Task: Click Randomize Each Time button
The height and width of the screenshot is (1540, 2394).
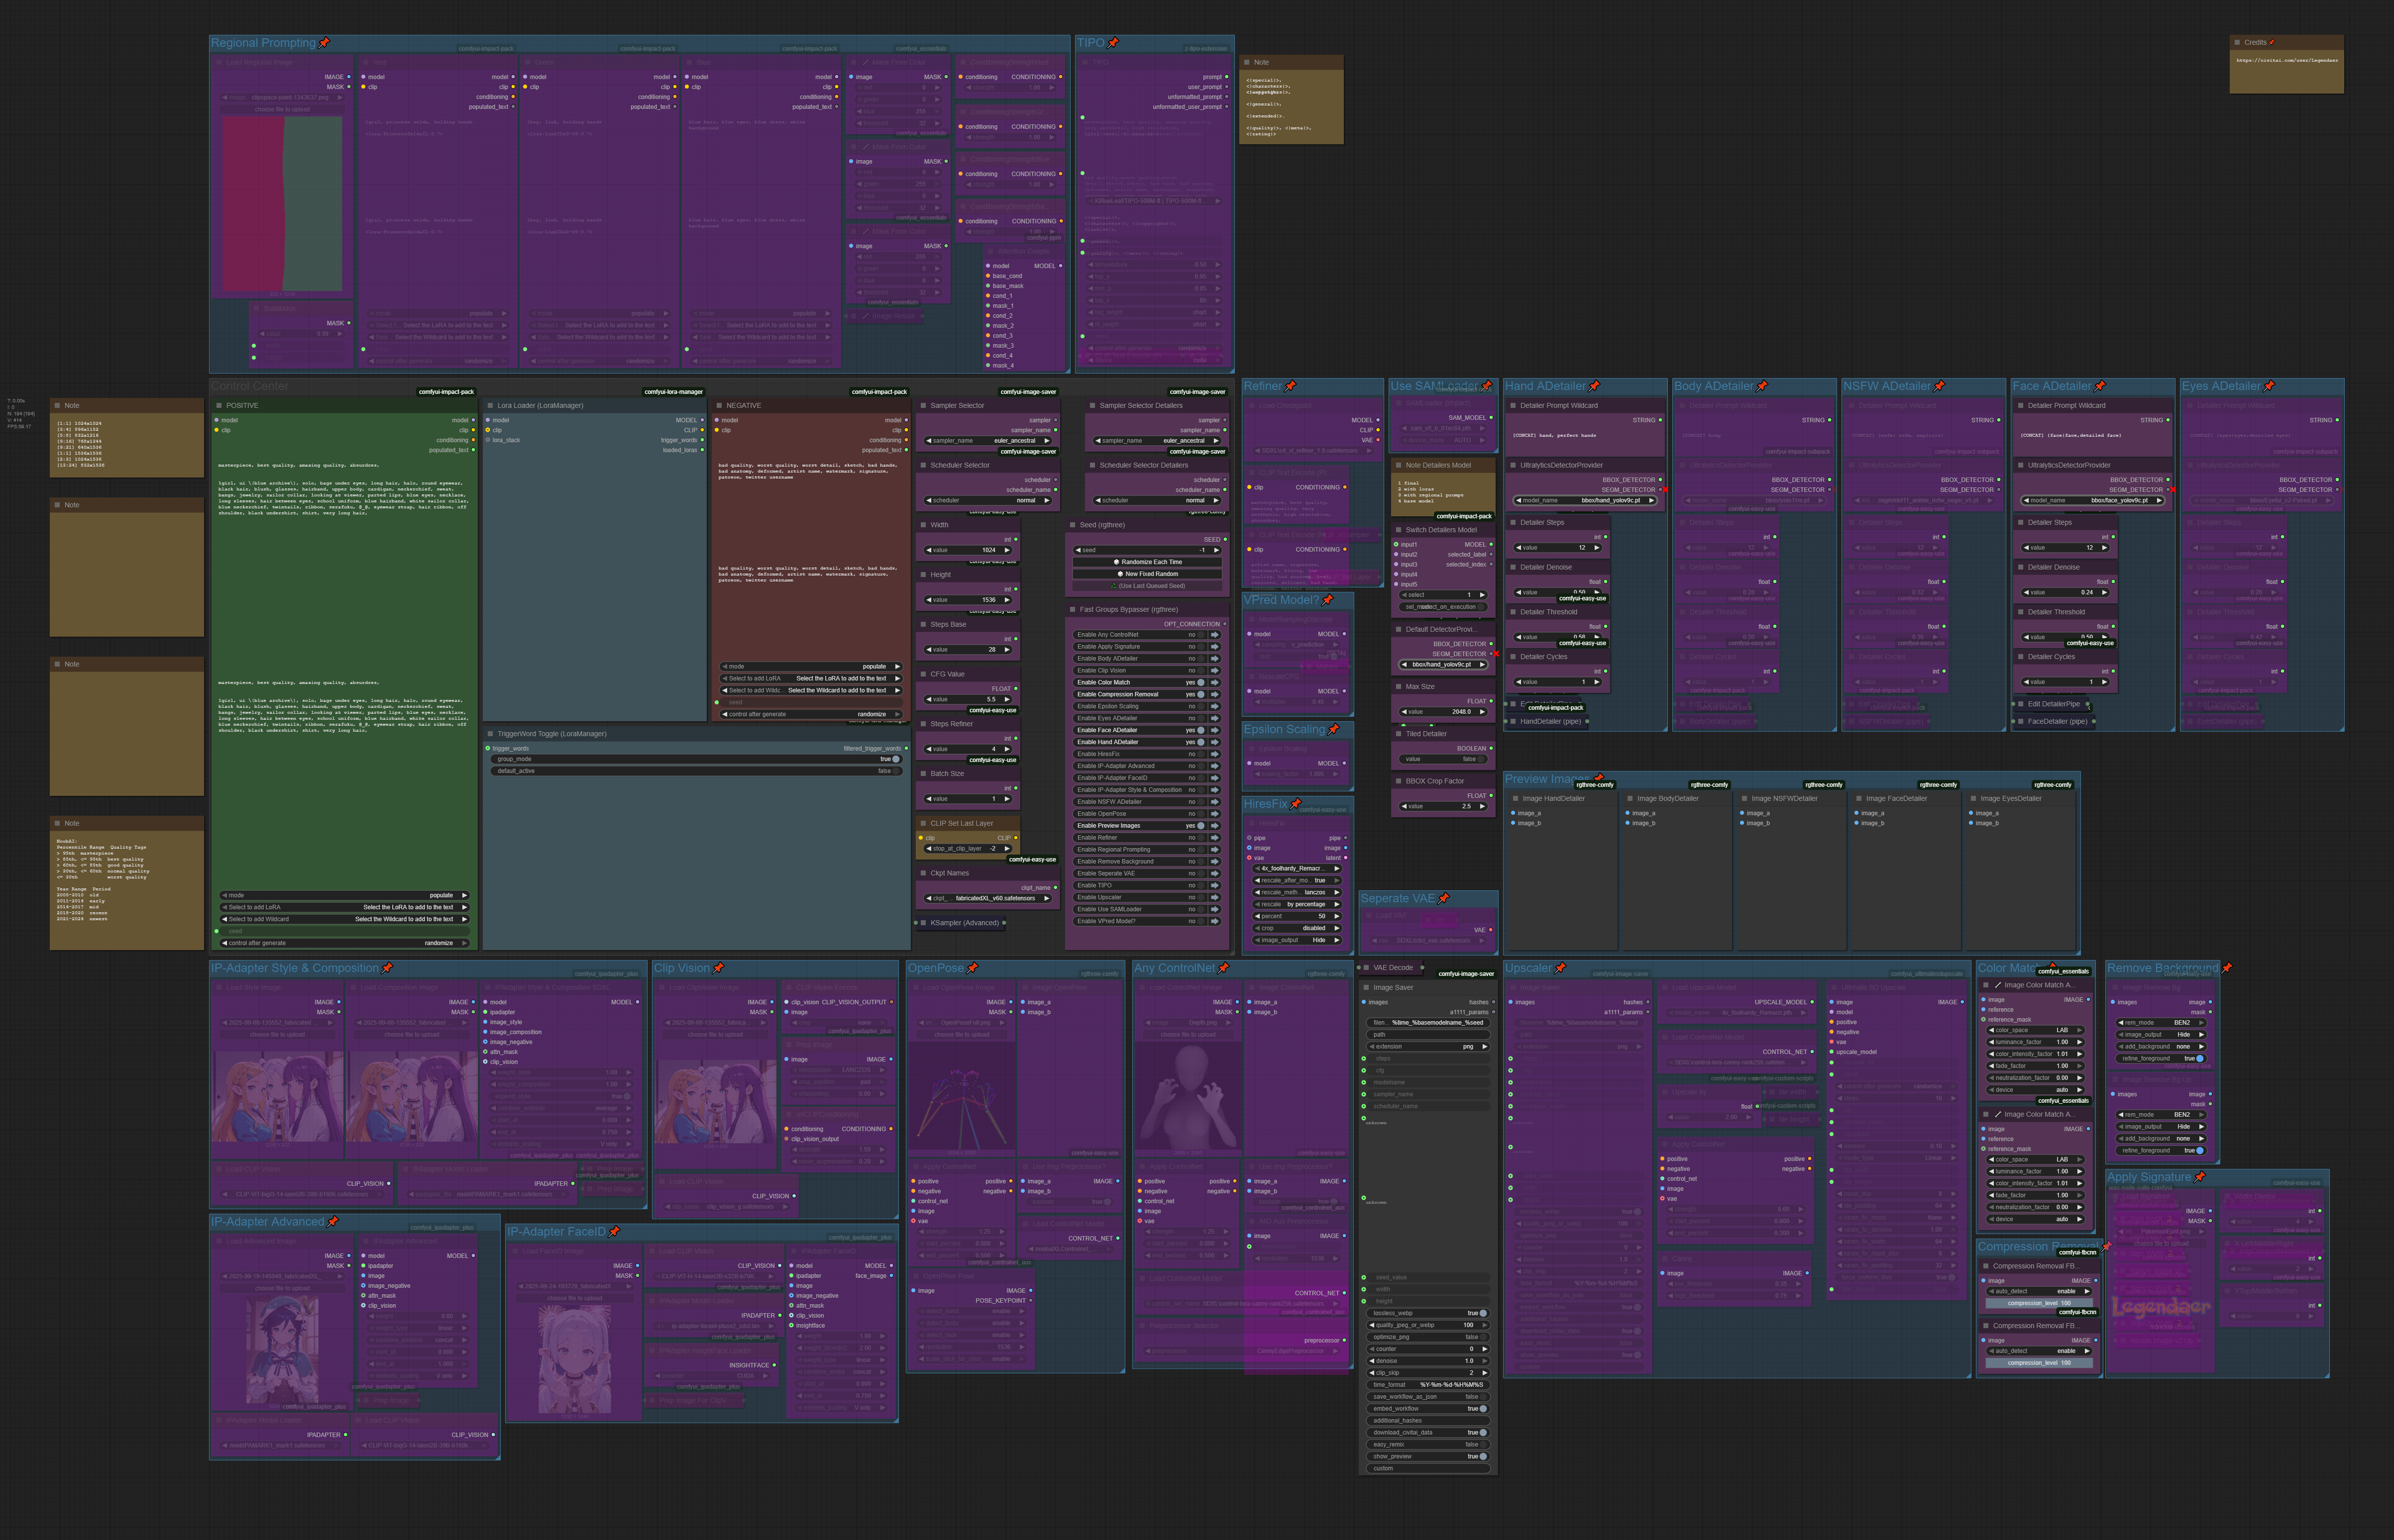Action: click(1148, 562)
